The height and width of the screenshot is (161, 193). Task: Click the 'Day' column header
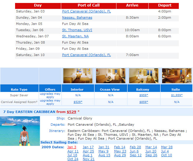38,5
